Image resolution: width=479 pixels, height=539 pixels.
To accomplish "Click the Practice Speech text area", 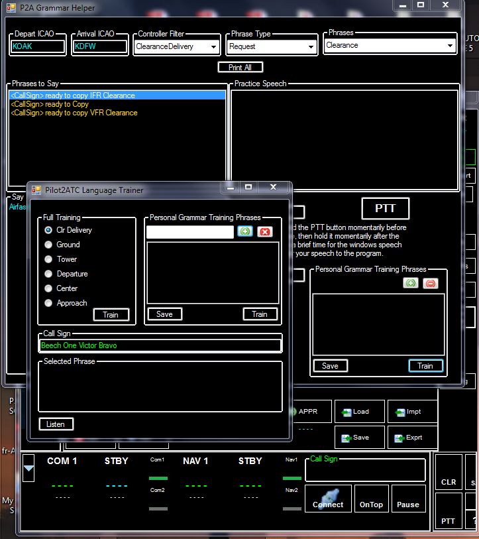I will (345, 140).
